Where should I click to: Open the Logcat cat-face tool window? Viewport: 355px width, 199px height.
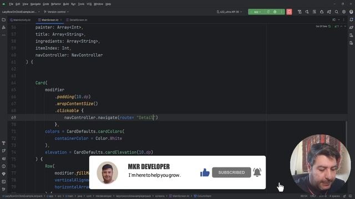pyautogui.click(x=4, y=159)
